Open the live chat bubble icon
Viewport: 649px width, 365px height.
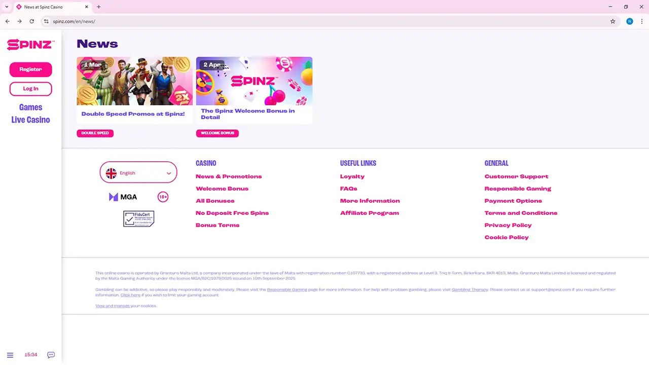coord(51,355)
